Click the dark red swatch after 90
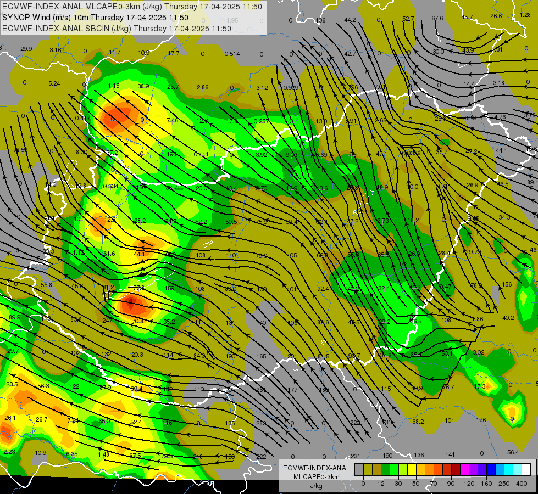Viewport: 538px width, 494px height. click(456, 470)
